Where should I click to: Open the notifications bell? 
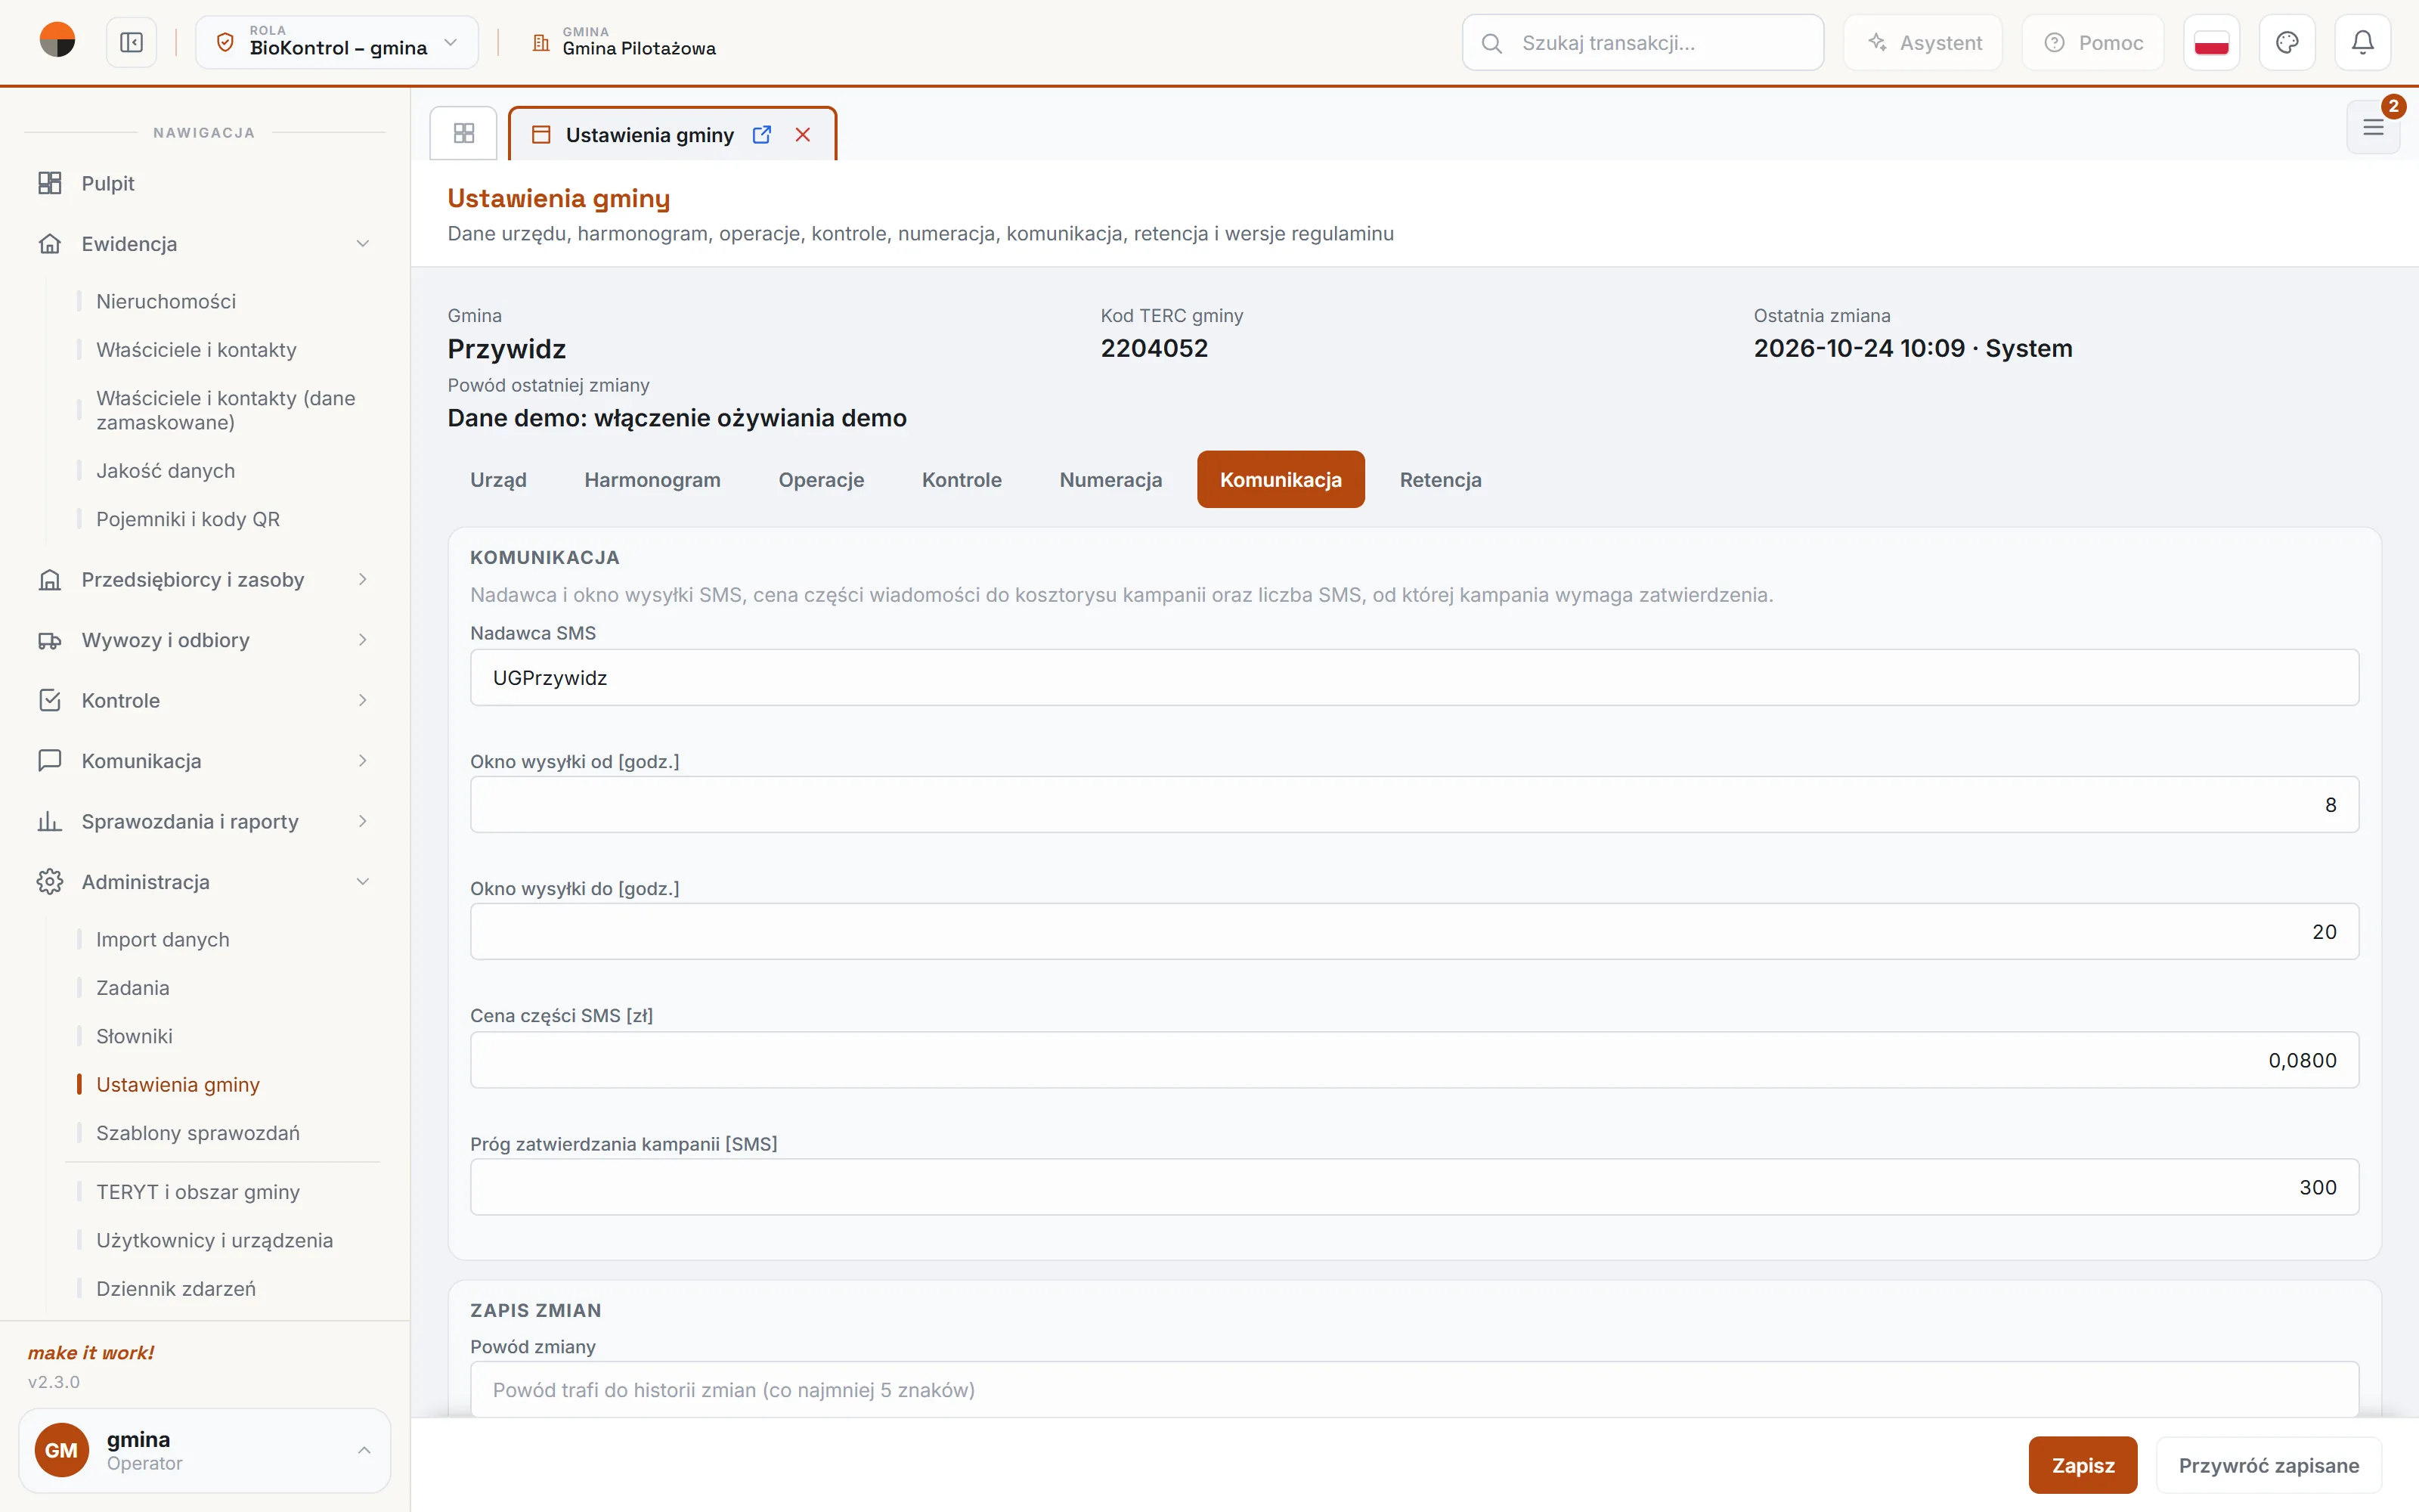[2362, 42]
